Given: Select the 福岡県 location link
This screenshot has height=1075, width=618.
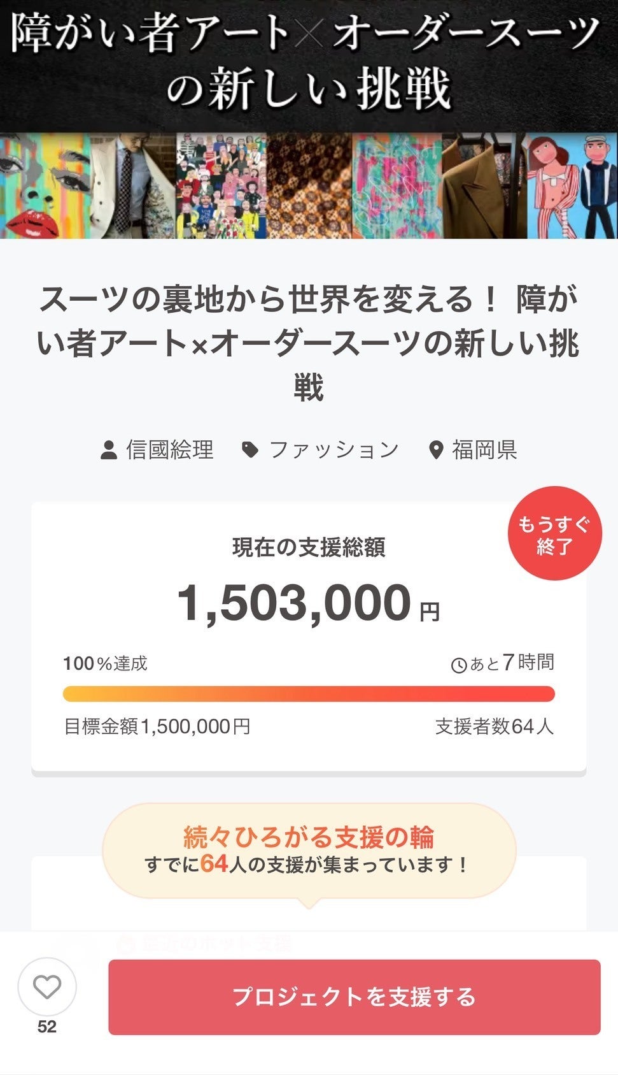Looking at the screenshot, I should click(484, 450).
